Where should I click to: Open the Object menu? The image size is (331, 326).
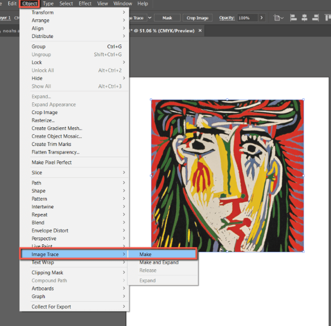coord(29,4)
